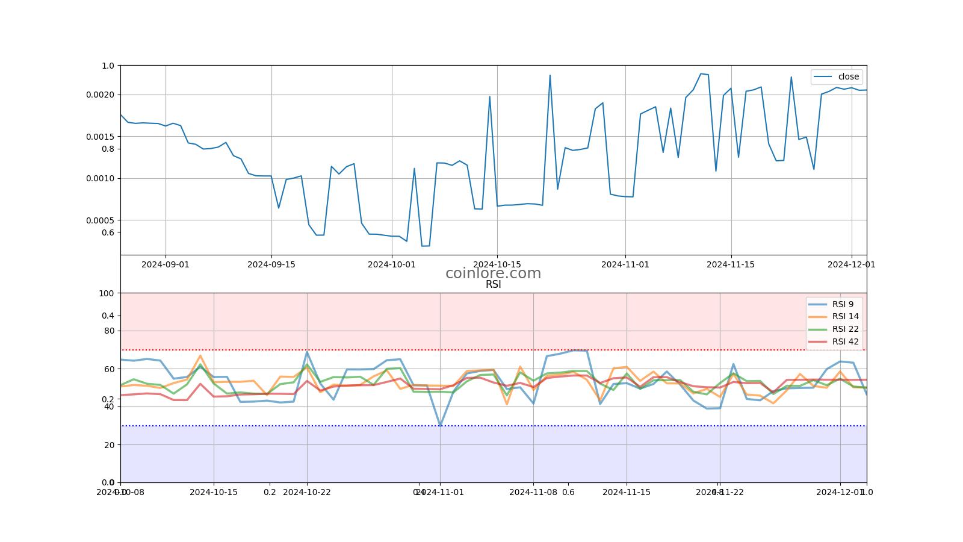
Task: Click the orange RSI 14 legend line swatch
Action: point(818,317)
